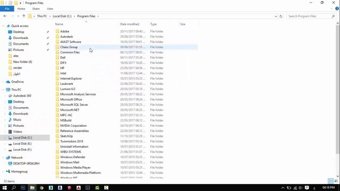The width and height of the screenshot is (340, 191).
Task: Show hidden system tray icons
Action: tap(283, 188)
